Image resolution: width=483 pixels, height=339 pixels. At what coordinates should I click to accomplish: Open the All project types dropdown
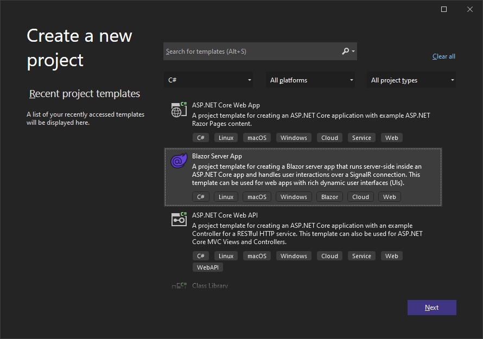click(x=411, y=80)
